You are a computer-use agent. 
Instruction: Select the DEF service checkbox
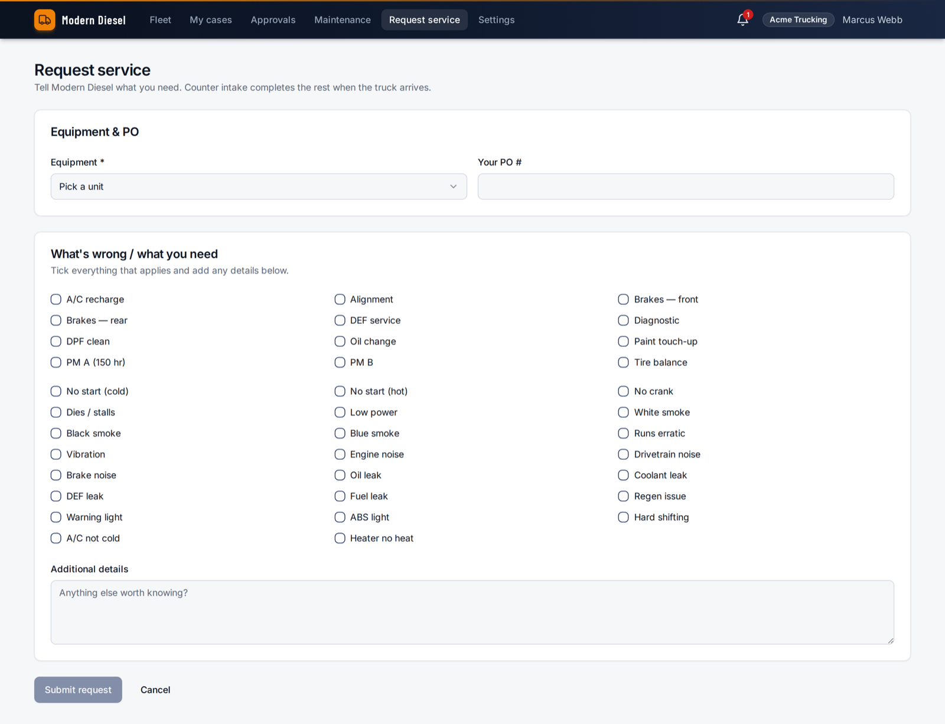click(x=340, y=320)
